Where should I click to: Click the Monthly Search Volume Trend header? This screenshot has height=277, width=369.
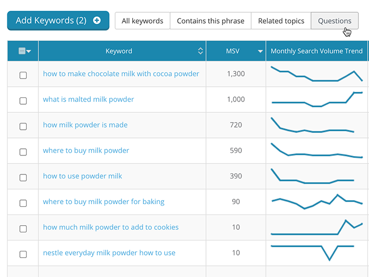point(316,51)
